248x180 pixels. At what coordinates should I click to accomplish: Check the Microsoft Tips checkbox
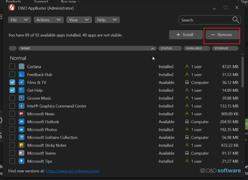click(12, 161)
